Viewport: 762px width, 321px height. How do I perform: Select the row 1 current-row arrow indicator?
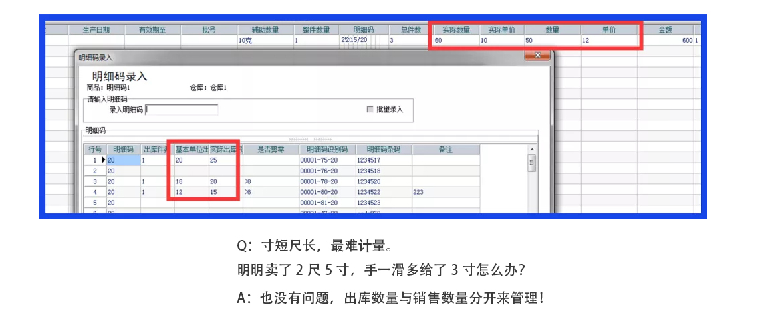(x=103, y=160)
